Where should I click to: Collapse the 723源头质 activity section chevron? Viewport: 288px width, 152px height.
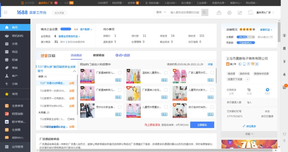click(74, 71)
